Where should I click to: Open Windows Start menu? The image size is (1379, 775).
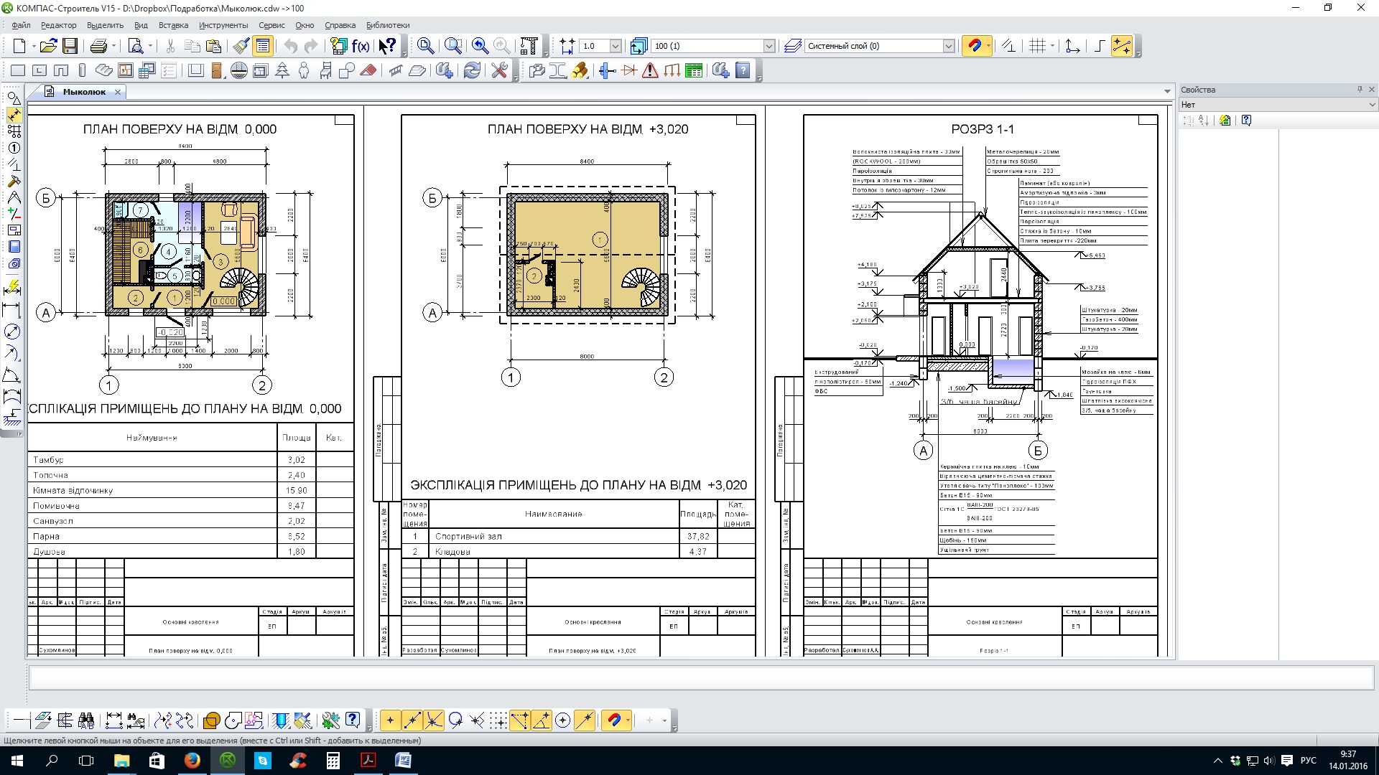click(17, 761)
